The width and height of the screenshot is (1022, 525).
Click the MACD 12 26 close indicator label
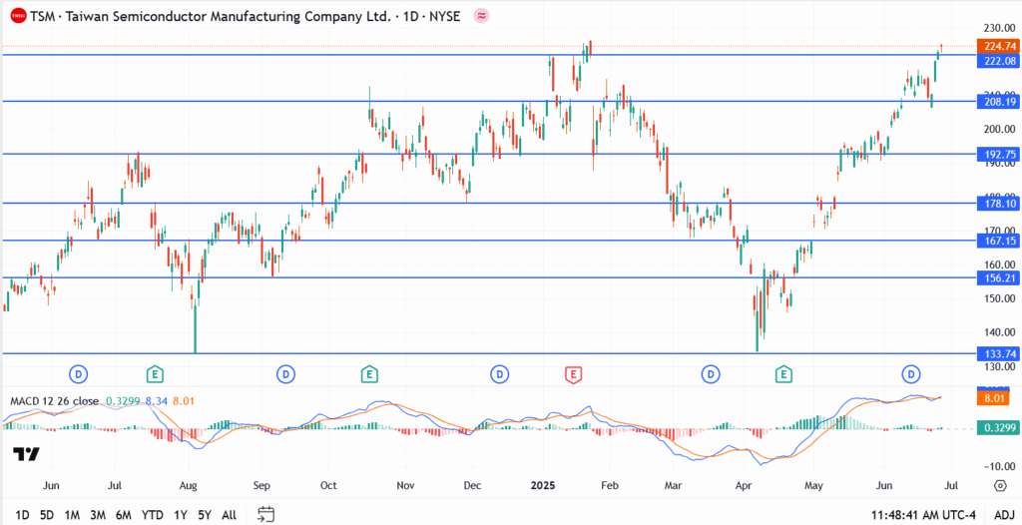(x=54, y=401)
